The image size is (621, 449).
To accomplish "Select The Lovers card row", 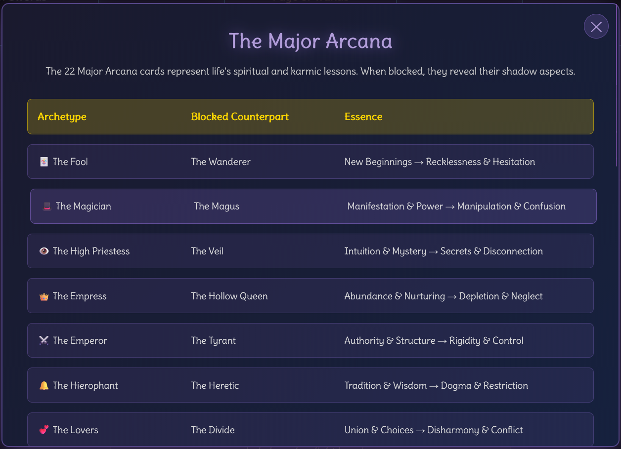I will [x=310, y=430].
